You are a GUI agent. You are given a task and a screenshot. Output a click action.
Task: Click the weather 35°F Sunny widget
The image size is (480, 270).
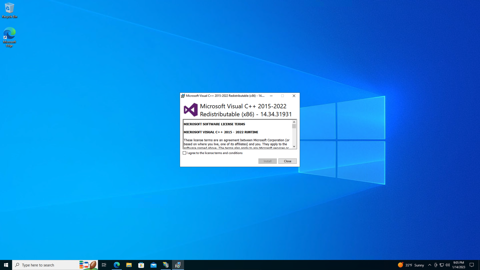411,265
